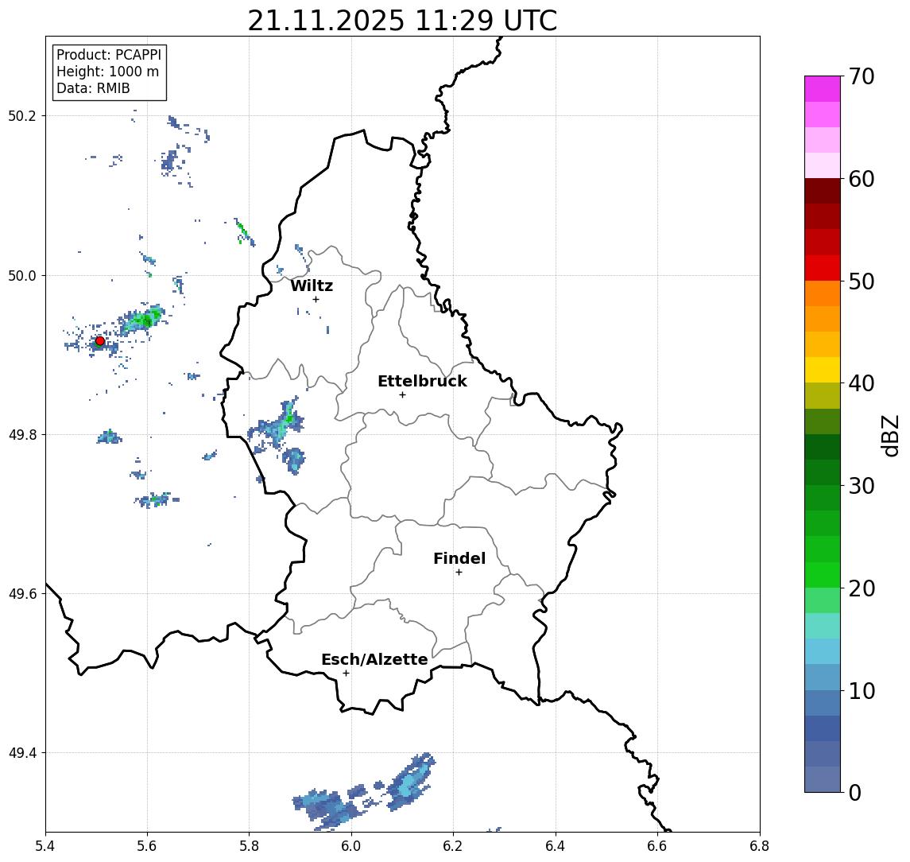The height and width of the screenshot is (862, 910).
Task: Click the 49.4 latitude axis label
Action: (22, 753)
